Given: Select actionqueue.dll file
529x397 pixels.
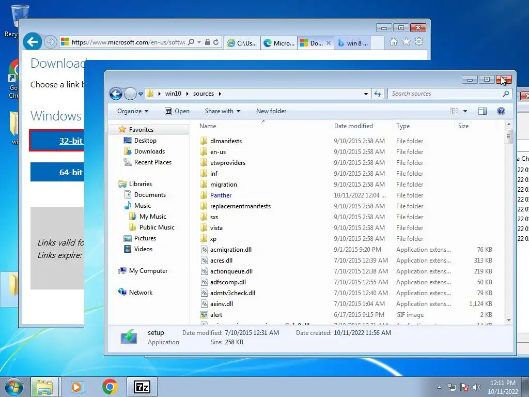Looking at the screenshot, I should click(231, 271).
